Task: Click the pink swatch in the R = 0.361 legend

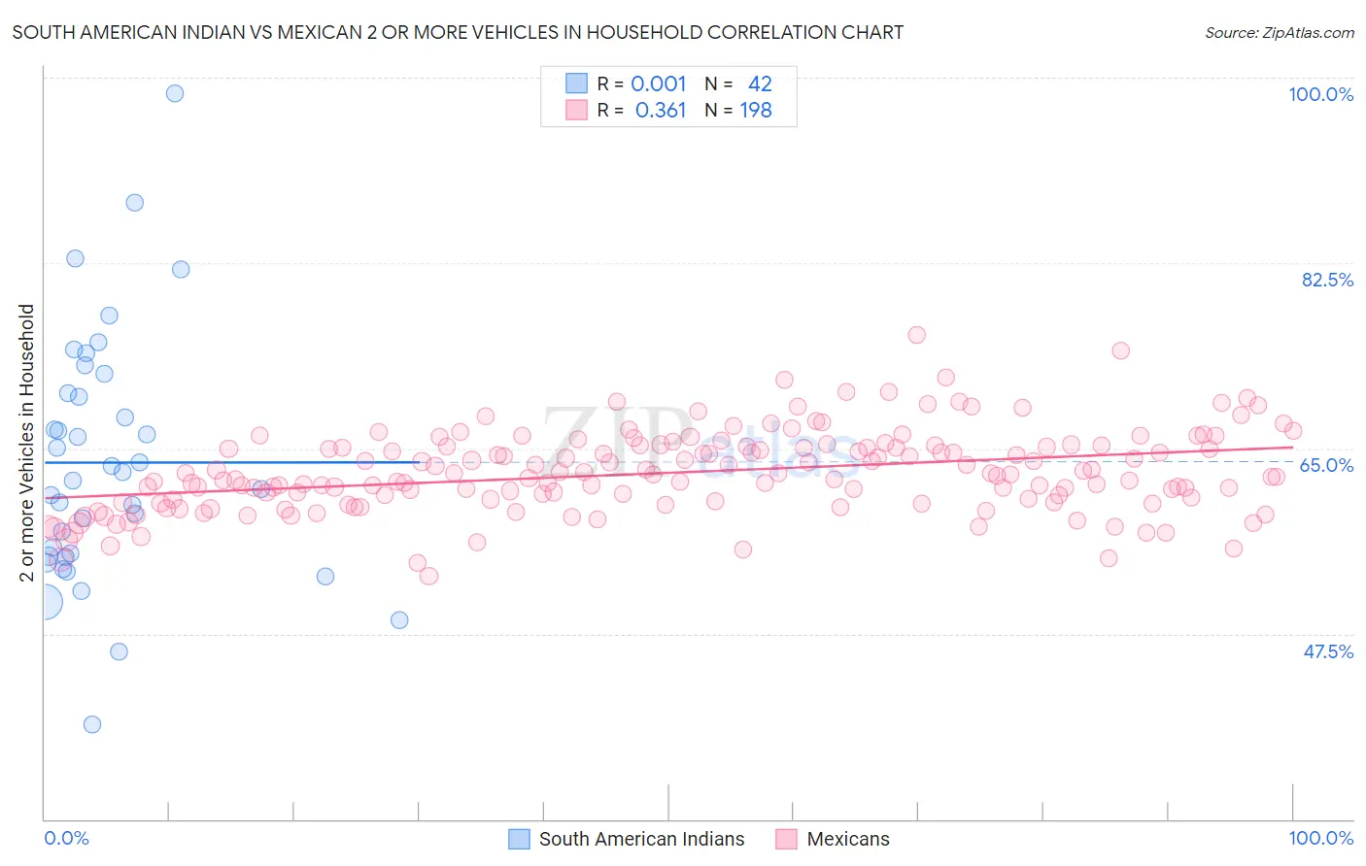Action: pyautogui.click(x=577, y=110)
